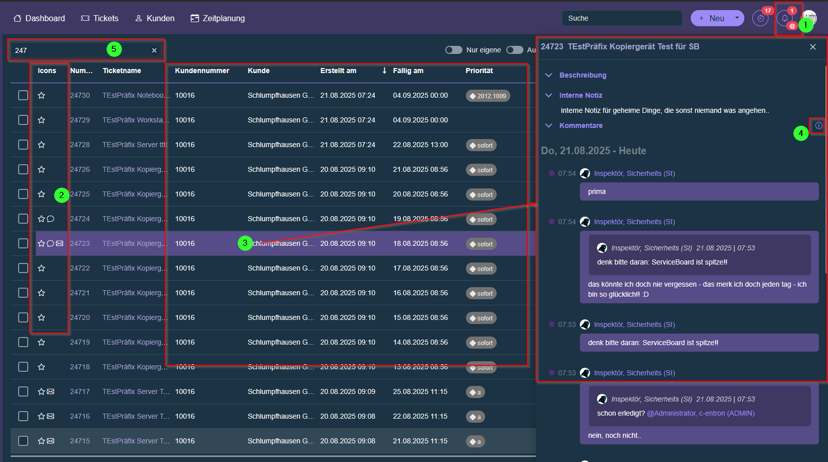
Task: Open the dropdown arrow on the Neu button
Action: (737, 18)
